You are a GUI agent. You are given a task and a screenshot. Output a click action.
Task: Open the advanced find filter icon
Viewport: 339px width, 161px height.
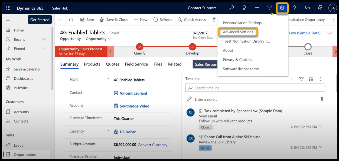pyautogui.click(x=269, y=8)
